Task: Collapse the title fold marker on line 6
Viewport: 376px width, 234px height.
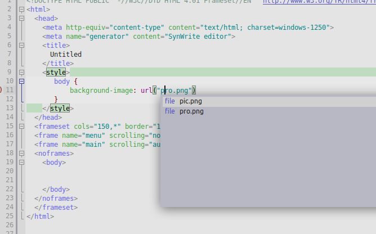Action: [x=21, y=46]
